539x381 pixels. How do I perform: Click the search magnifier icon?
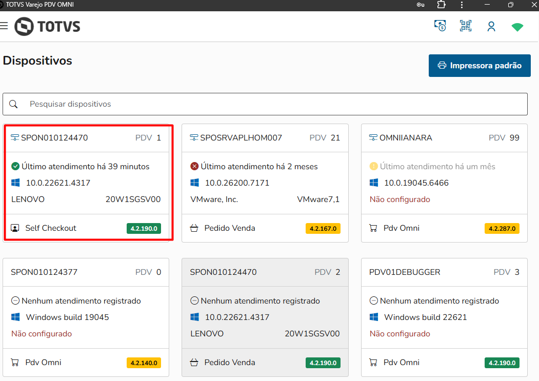(13, 104)
